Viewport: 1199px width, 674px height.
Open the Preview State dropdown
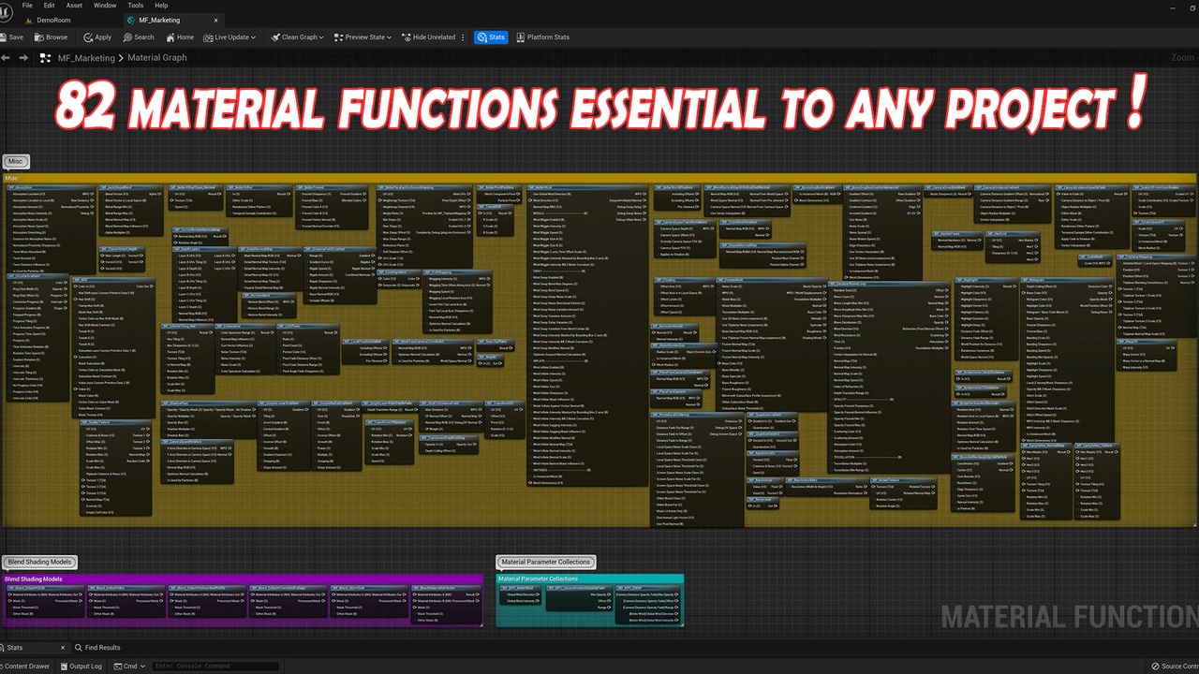[x=363, y=37]
